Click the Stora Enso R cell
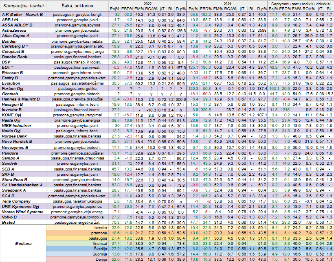 pos(23,180)
